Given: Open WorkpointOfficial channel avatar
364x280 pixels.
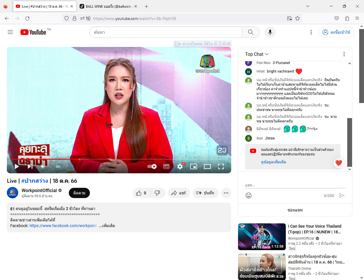Looking at the screenshot, I should (13, 193).
